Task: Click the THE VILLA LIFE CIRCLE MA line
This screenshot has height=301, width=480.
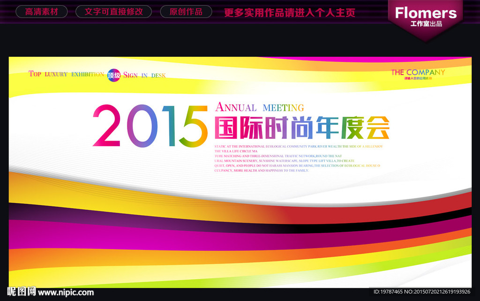Action: pyautogui.click(x=236, y=151)
